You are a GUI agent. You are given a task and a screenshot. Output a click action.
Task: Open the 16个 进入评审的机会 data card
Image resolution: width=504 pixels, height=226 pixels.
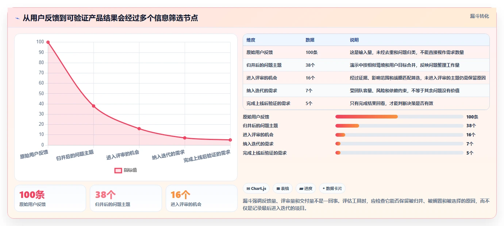tap(201, 198)
